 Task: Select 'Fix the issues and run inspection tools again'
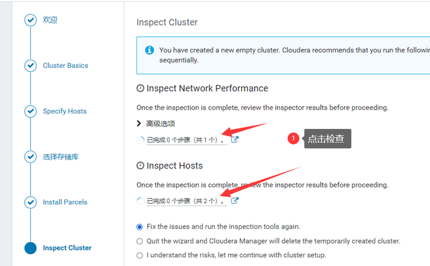pyautogui.click(x=140, y=227)
